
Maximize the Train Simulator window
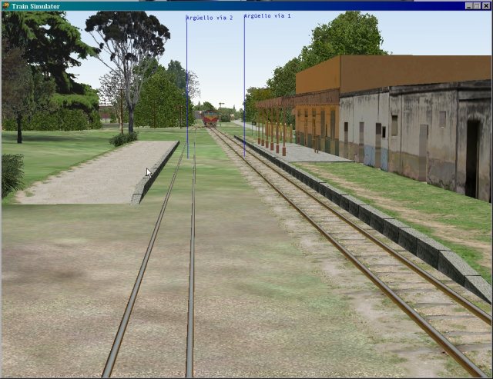[x=476, y=5]
